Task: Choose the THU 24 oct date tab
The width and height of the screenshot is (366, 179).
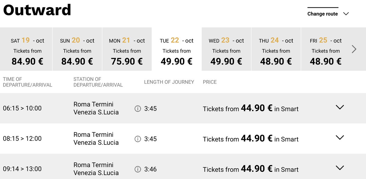Action: point(276,49)
